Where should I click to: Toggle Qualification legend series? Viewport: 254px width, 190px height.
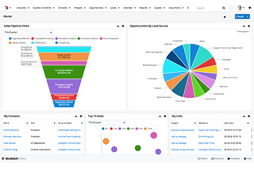tap(39, 43)
